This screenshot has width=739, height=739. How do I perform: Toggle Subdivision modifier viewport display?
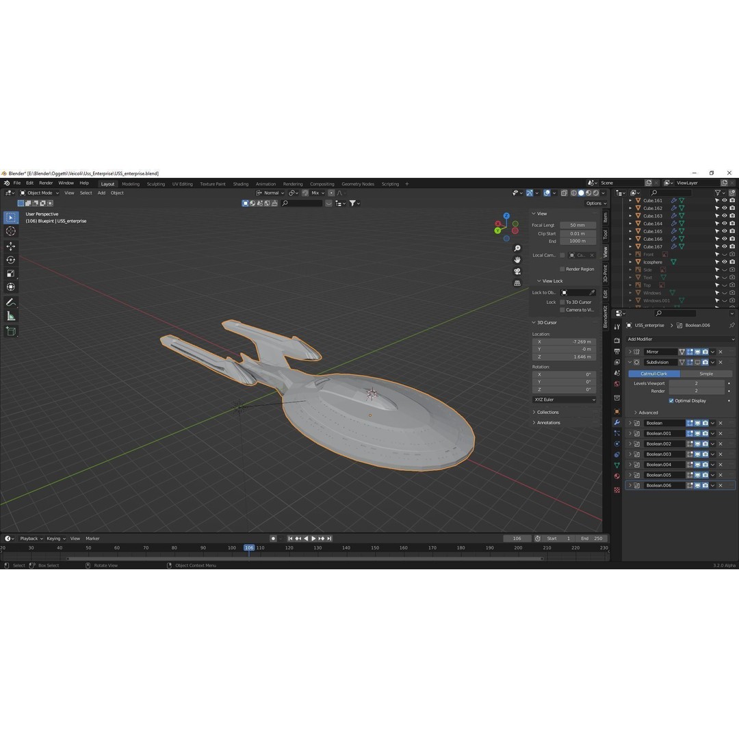(x=697, y=363)
